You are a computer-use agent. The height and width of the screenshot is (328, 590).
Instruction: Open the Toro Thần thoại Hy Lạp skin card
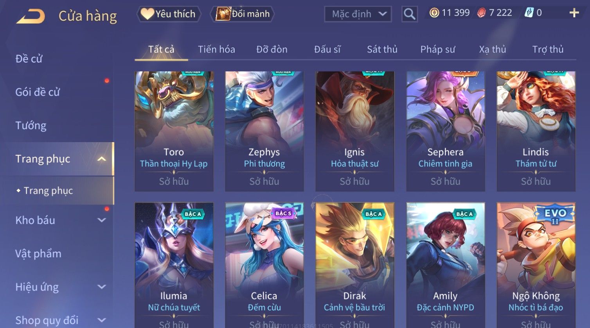pos(174,131)
